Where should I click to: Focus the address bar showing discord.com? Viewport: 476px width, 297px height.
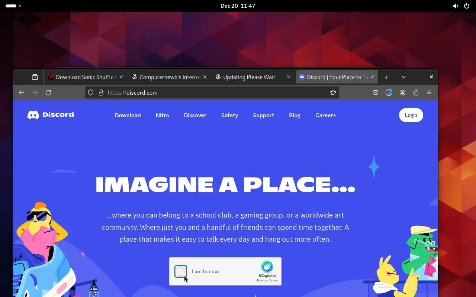click(x=212, y=92)
